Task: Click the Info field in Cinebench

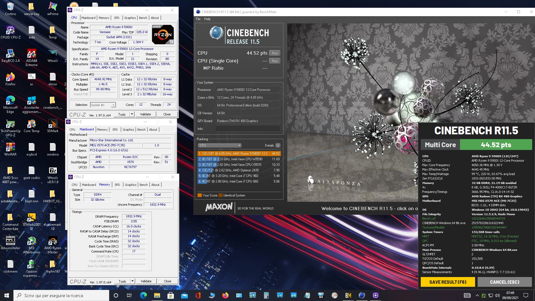Action: 248,129
